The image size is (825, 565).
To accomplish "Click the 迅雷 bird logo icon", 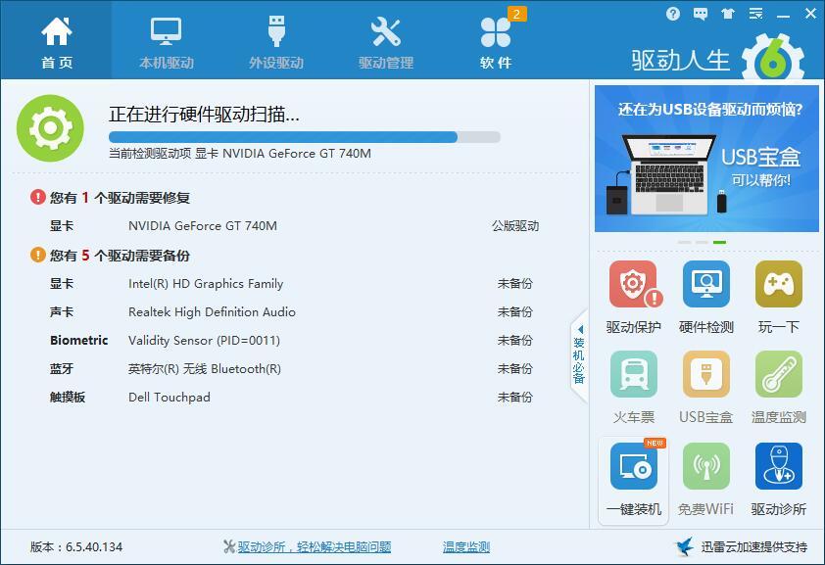I will point(685,546).
